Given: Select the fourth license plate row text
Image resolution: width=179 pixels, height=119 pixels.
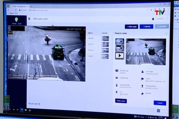Looking at the screenshot, I should click(x=90, y=56).
